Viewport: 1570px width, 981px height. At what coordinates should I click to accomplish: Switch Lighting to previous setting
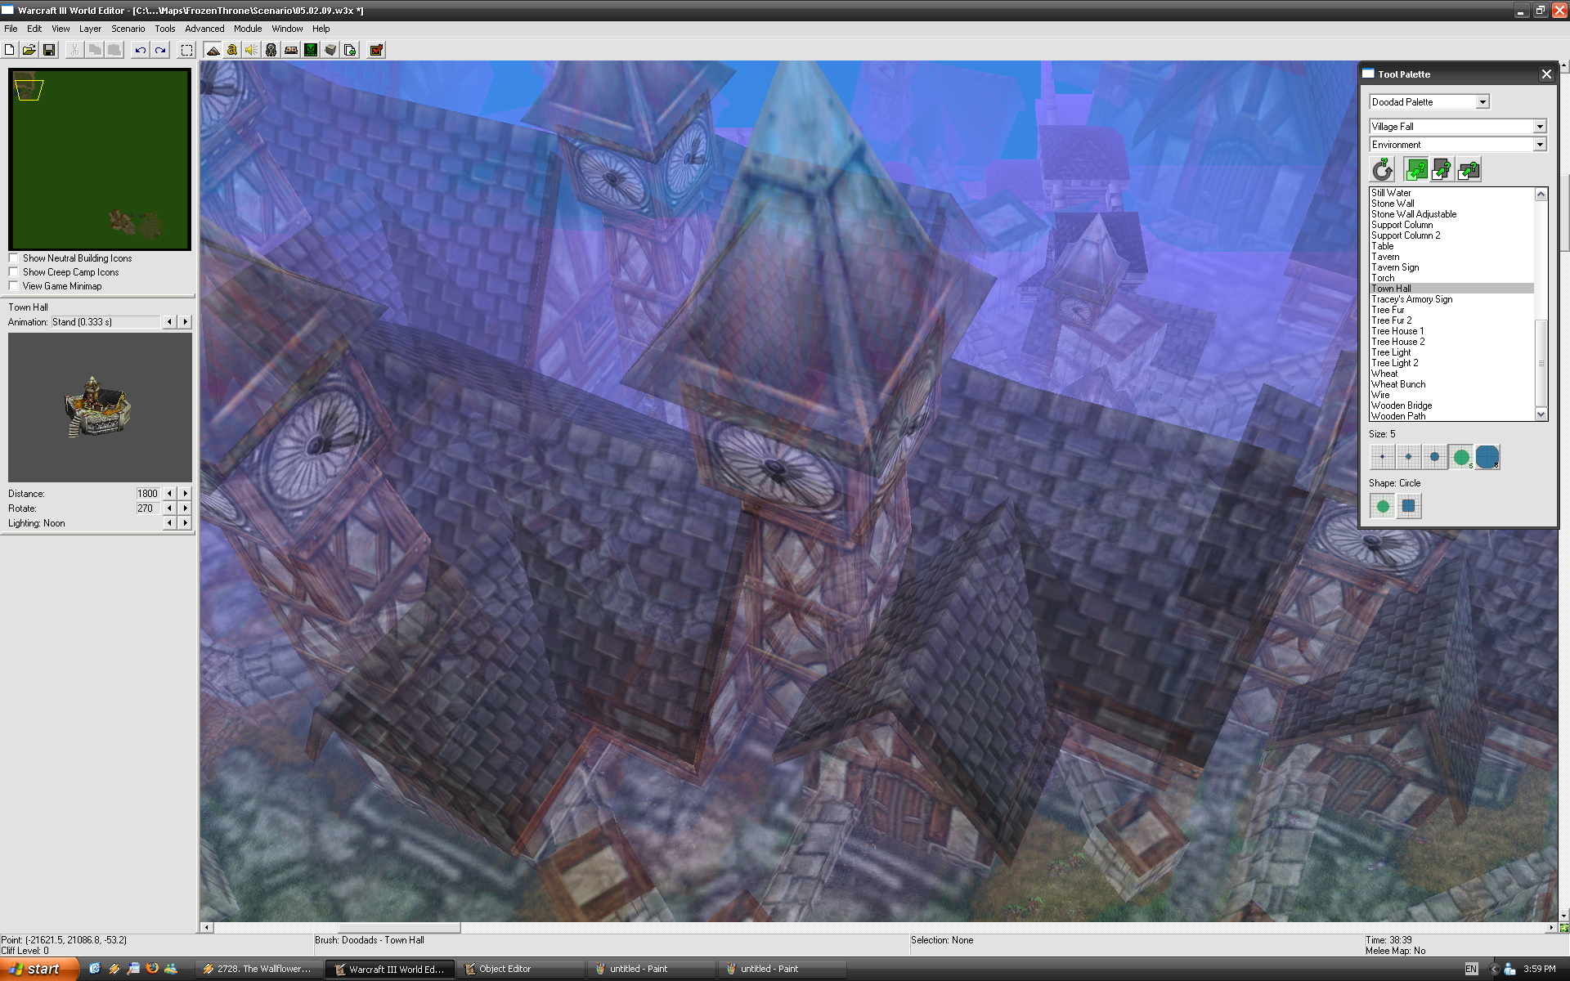pos(169,523)
